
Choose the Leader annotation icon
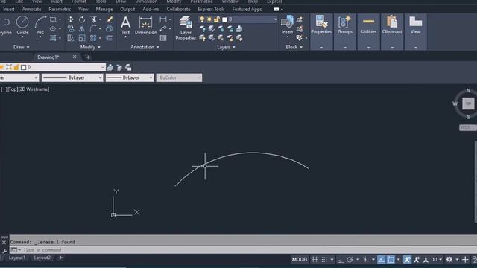[x=163, y=28]
